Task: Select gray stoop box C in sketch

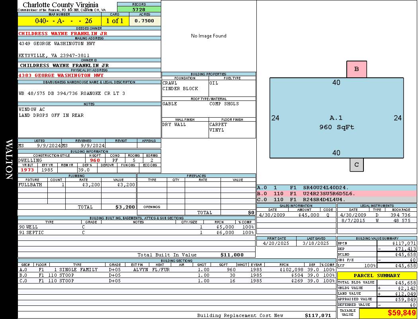Action: pos(356,165)
